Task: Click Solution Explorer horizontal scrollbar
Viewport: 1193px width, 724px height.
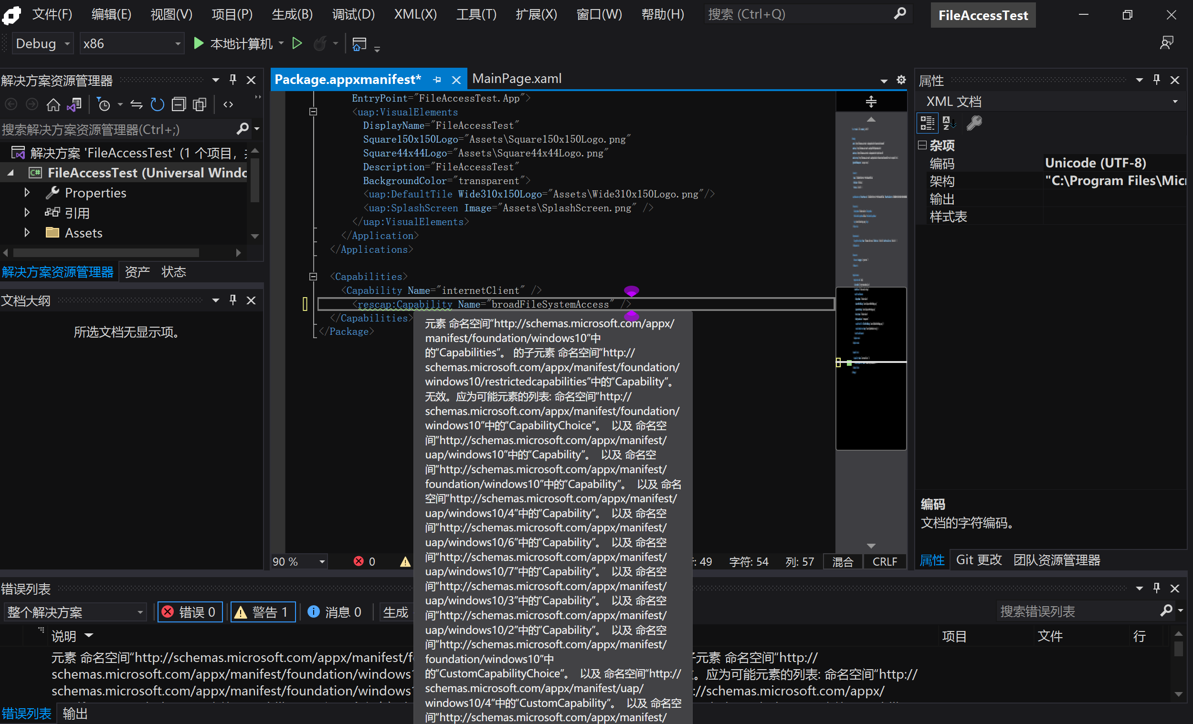Action: coord(106,252)
